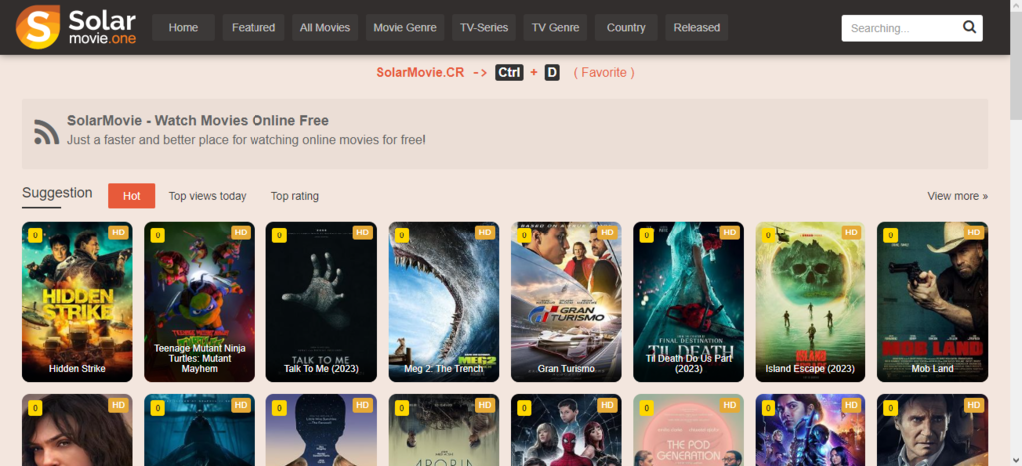Image resolution: width=1022 pixels, height=466 pixels.
Task: Click the SolarMovie.CR link
Action: (x=420, y=72)
